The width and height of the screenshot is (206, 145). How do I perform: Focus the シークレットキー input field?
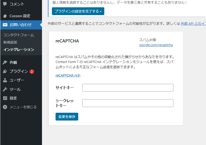pos(128,103)
